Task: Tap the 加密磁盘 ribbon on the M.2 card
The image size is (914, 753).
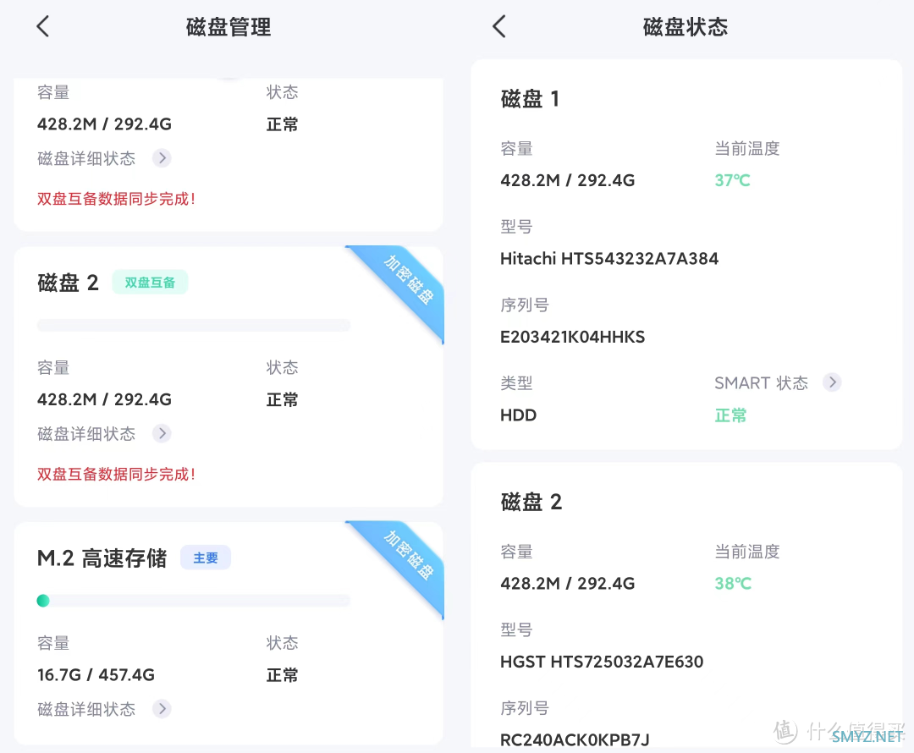Action: click(x=408, y=555)
